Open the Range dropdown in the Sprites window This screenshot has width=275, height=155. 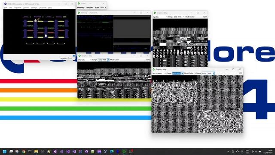(x=179, y=17)
